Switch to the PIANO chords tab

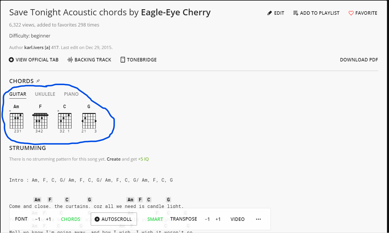coord(71,94)
